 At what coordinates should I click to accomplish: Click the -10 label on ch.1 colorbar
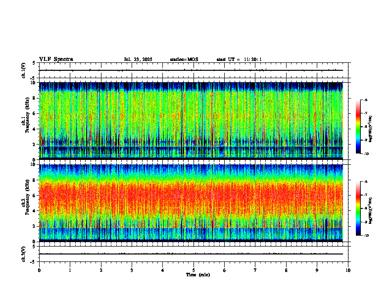[366, 154]
